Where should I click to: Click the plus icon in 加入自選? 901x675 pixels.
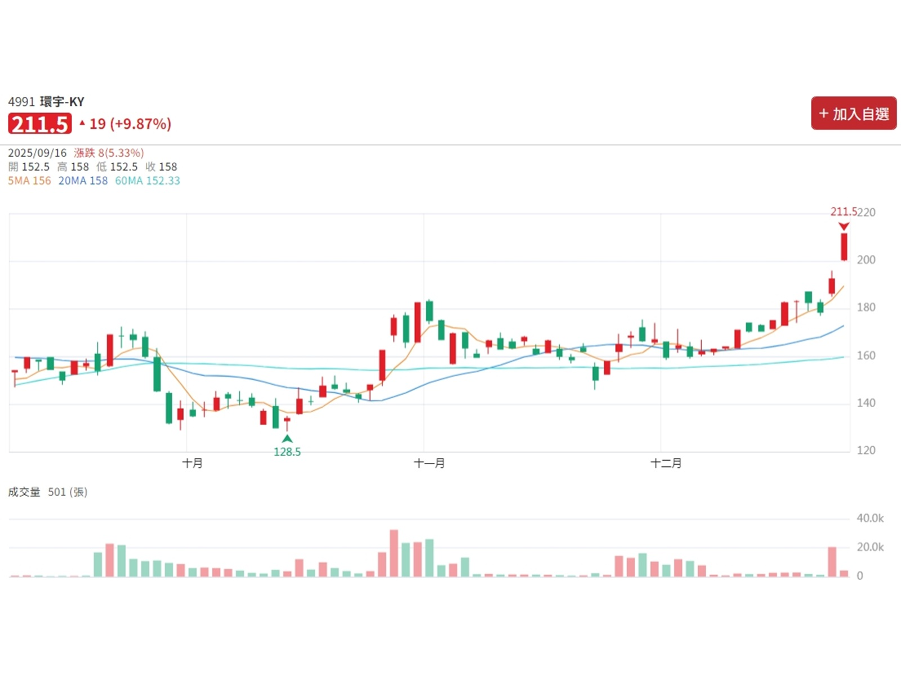click(823, 114)
